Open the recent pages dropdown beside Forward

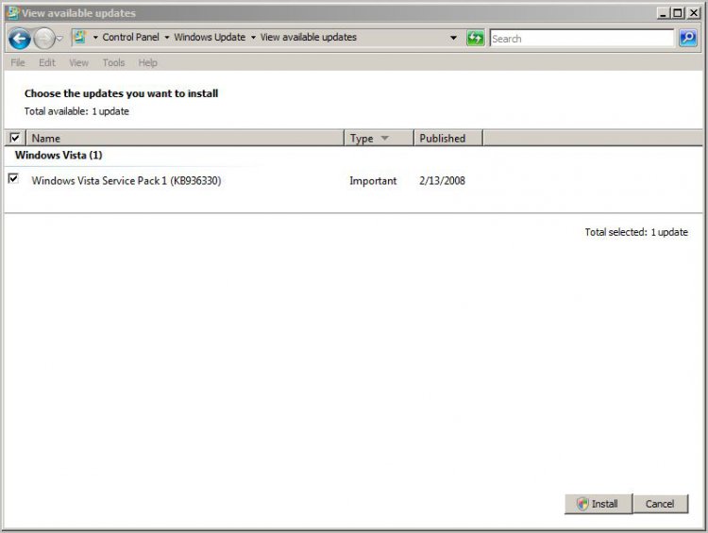(59, 39)
